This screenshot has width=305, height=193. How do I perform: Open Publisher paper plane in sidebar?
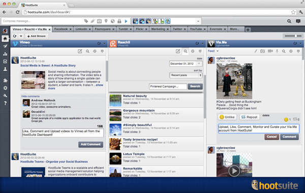(5, 46)
